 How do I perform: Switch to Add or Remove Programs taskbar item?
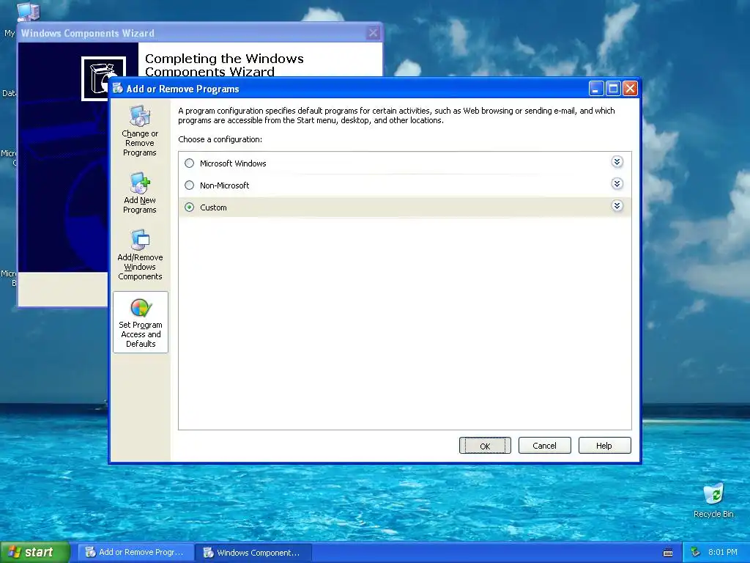click(x=135, y=553)
